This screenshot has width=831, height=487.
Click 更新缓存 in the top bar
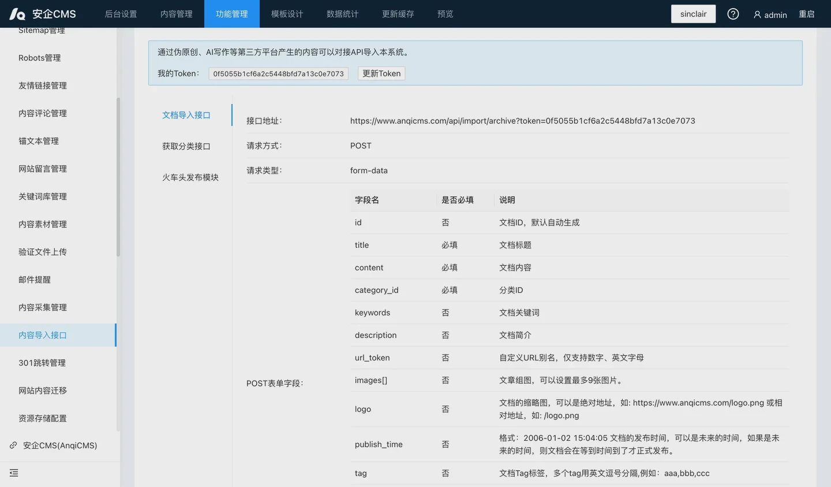(398, 13)
